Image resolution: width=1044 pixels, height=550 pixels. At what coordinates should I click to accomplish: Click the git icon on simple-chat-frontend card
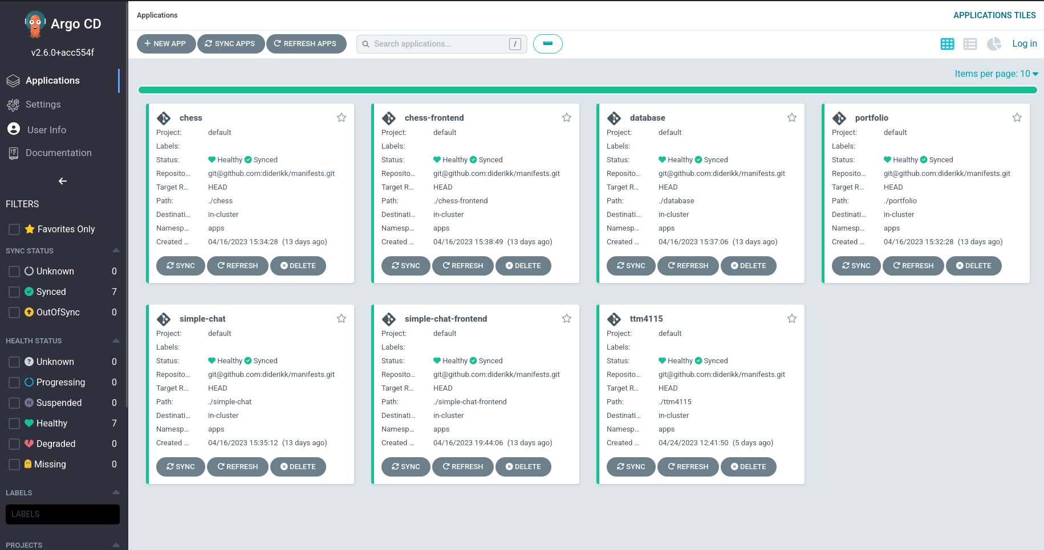click(x=389, y=319)
